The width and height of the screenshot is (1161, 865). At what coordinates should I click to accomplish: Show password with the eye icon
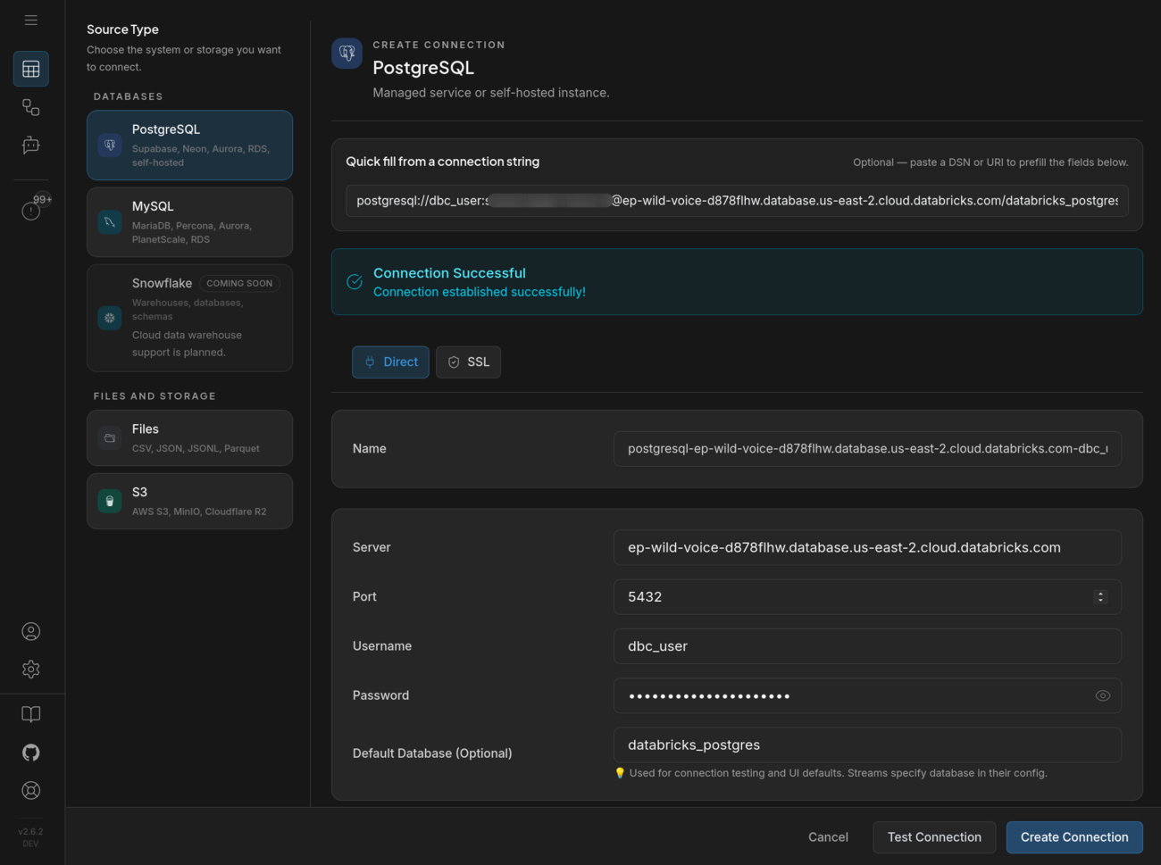click(x=1103, y=695)
